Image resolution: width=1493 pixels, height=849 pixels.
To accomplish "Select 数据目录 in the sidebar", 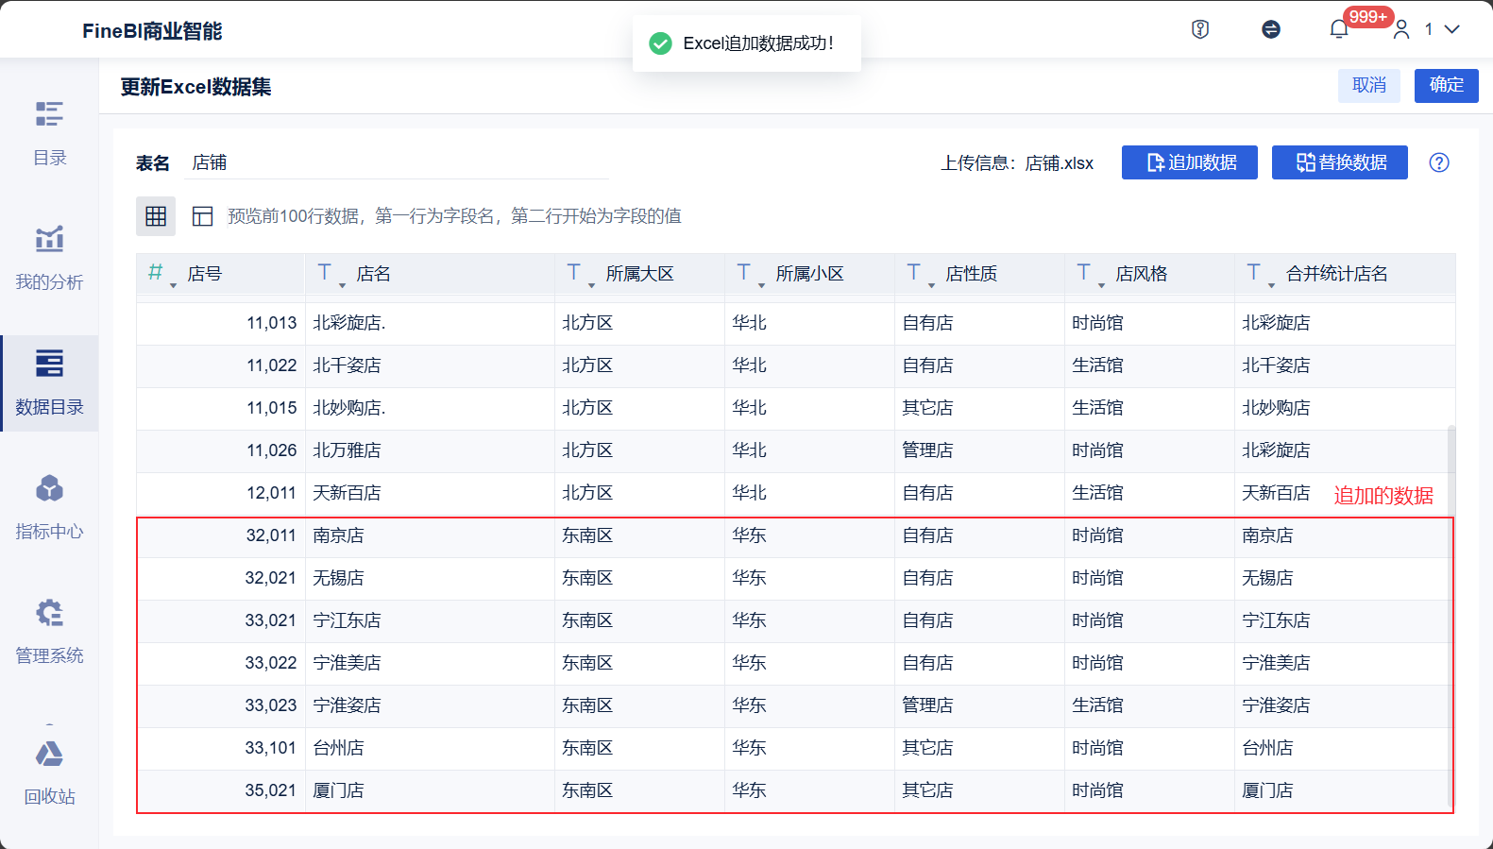I will coord(49,383).
